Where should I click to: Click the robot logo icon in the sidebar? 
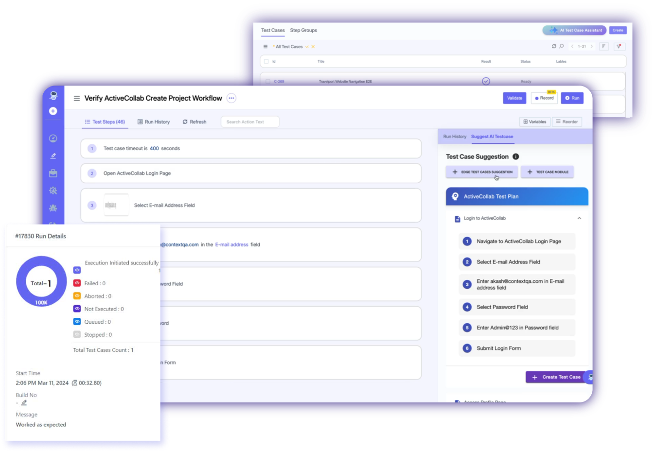[x=53, y=96]
